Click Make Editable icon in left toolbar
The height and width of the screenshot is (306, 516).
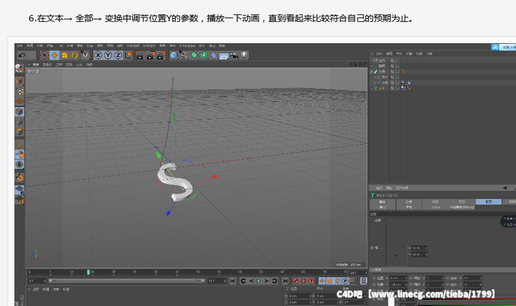click(x=19, y=69)
